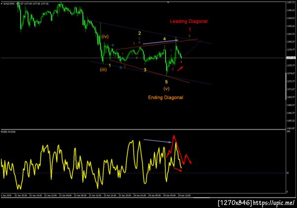297x208 pixels.
Task: Click the yellow wave 1 label
Action: pyautogui.click(x=110, y=66)
